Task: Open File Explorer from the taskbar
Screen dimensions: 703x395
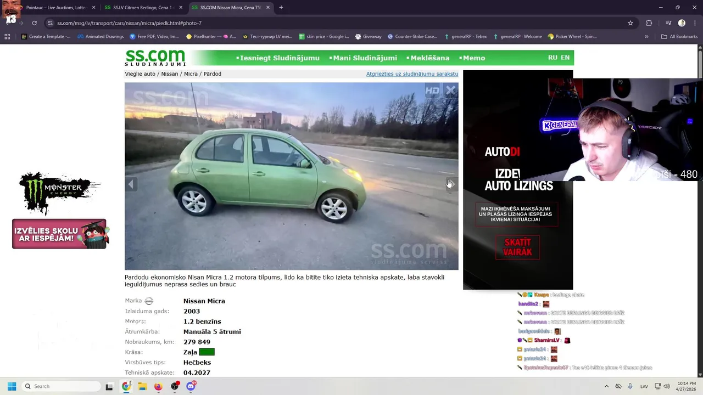Action: tap(142, 386)
